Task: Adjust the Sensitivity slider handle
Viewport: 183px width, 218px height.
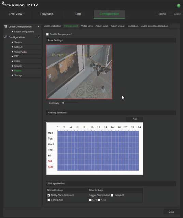Action: [x=63, y=103]
